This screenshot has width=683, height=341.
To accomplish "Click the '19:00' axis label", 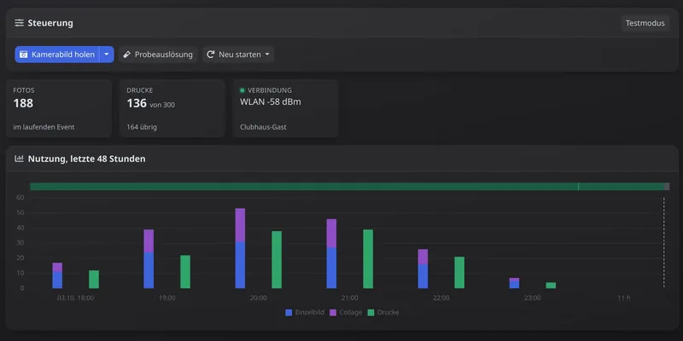I will [166, 298].
